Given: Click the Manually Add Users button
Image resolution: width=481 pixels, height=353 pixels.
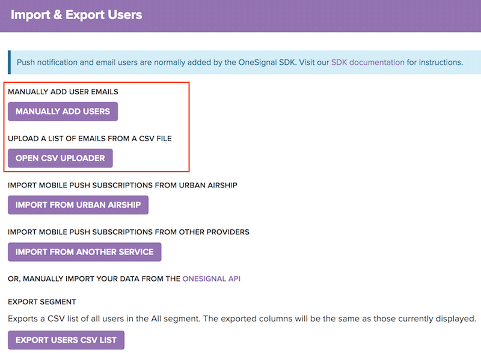Looking at the screenshot, I should (x=63, y=112).
